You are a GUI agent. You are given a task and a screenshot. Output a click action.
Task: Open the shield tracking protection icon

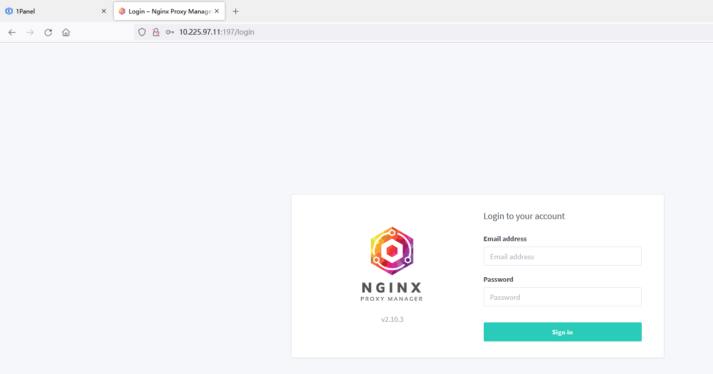[x=142, y=32]
